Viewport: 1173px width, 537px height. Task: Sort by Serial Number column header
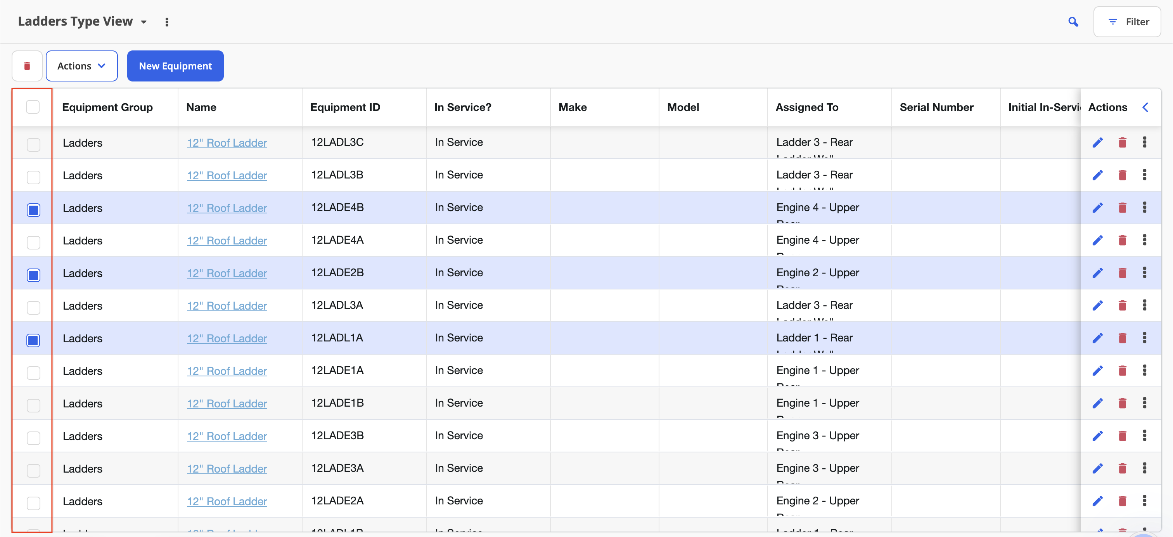(x=936, y=107)
